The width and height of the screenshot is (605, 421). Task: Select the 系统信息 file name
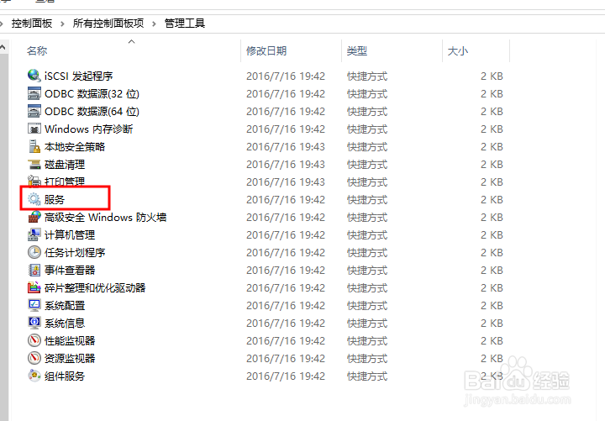(x=65, y=323)
